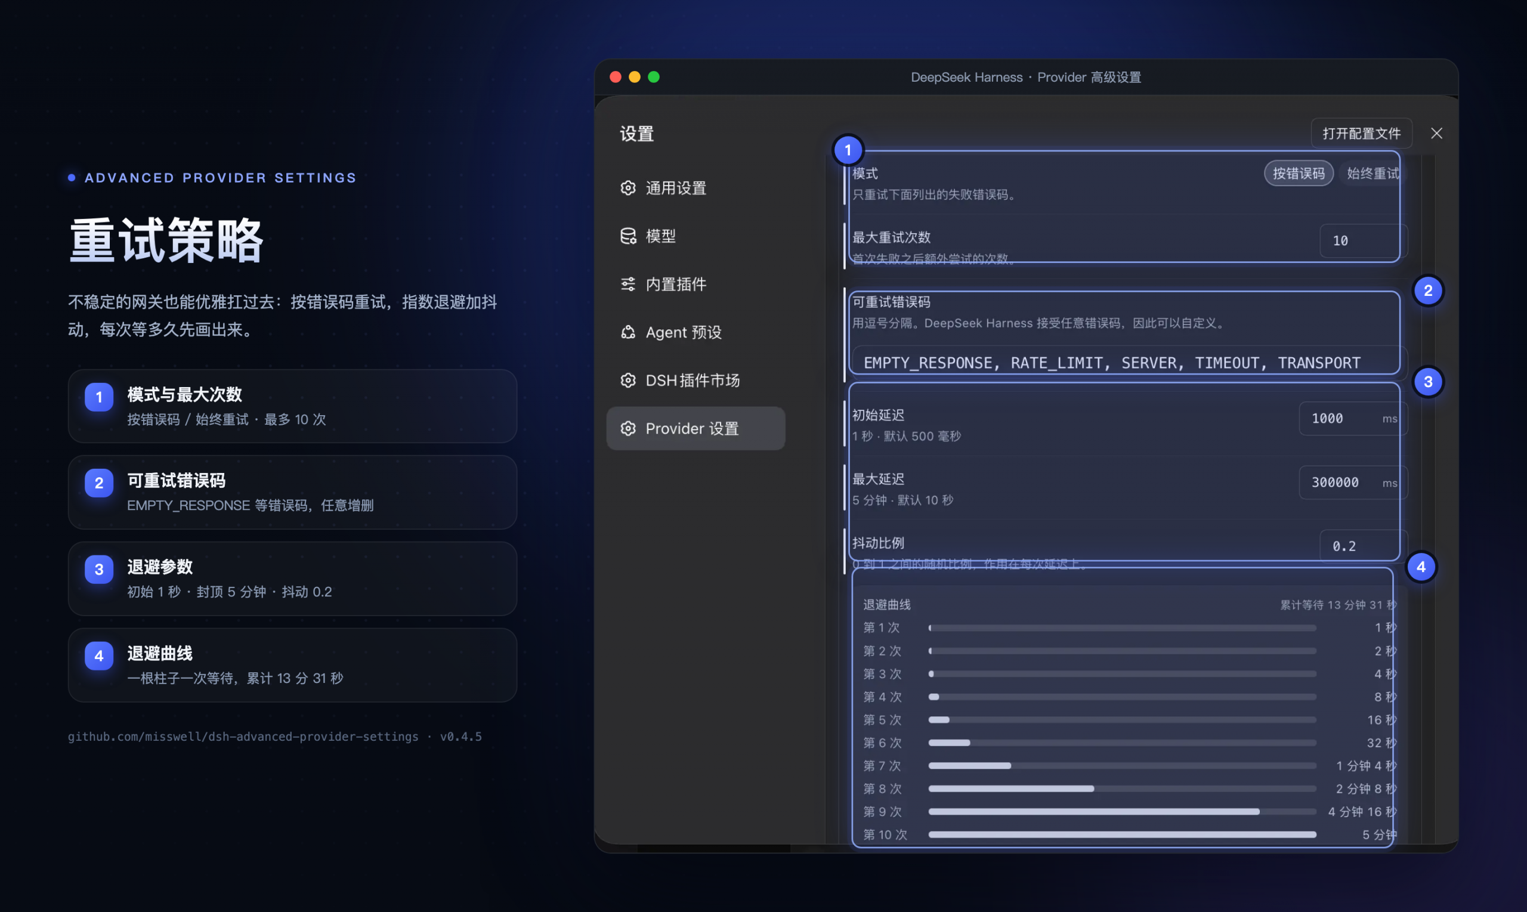
Task: Click the 最大重试次数 label
Action: tap(891, 237)
